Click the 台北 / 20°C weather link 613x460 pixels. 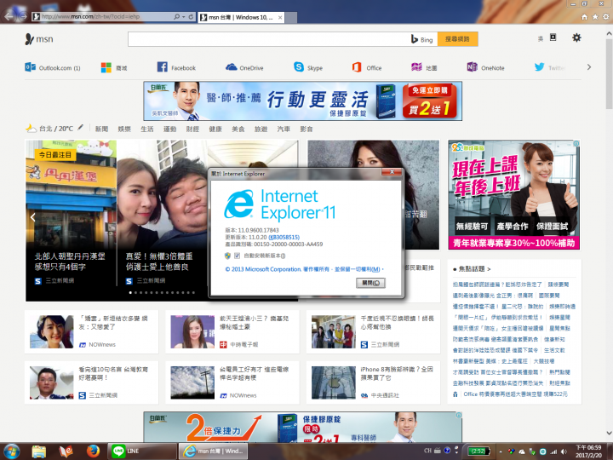(56, 129)
